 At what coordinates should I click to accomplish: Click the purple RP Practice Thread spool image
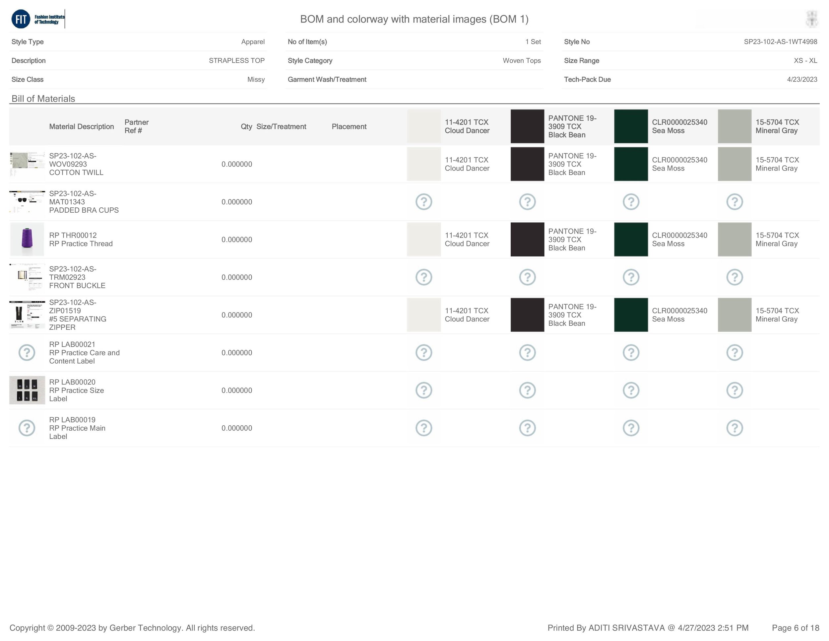tap(27, 239)
